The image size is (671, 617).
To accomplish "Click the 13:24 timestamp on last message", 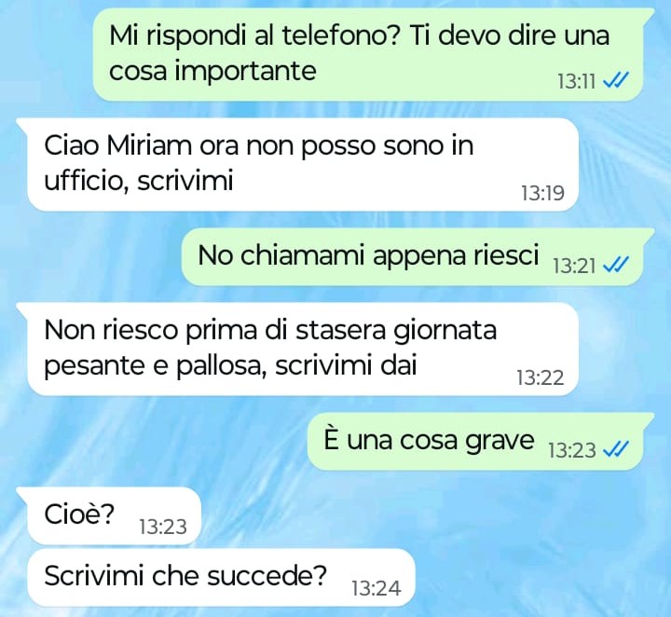I will 377,588.
